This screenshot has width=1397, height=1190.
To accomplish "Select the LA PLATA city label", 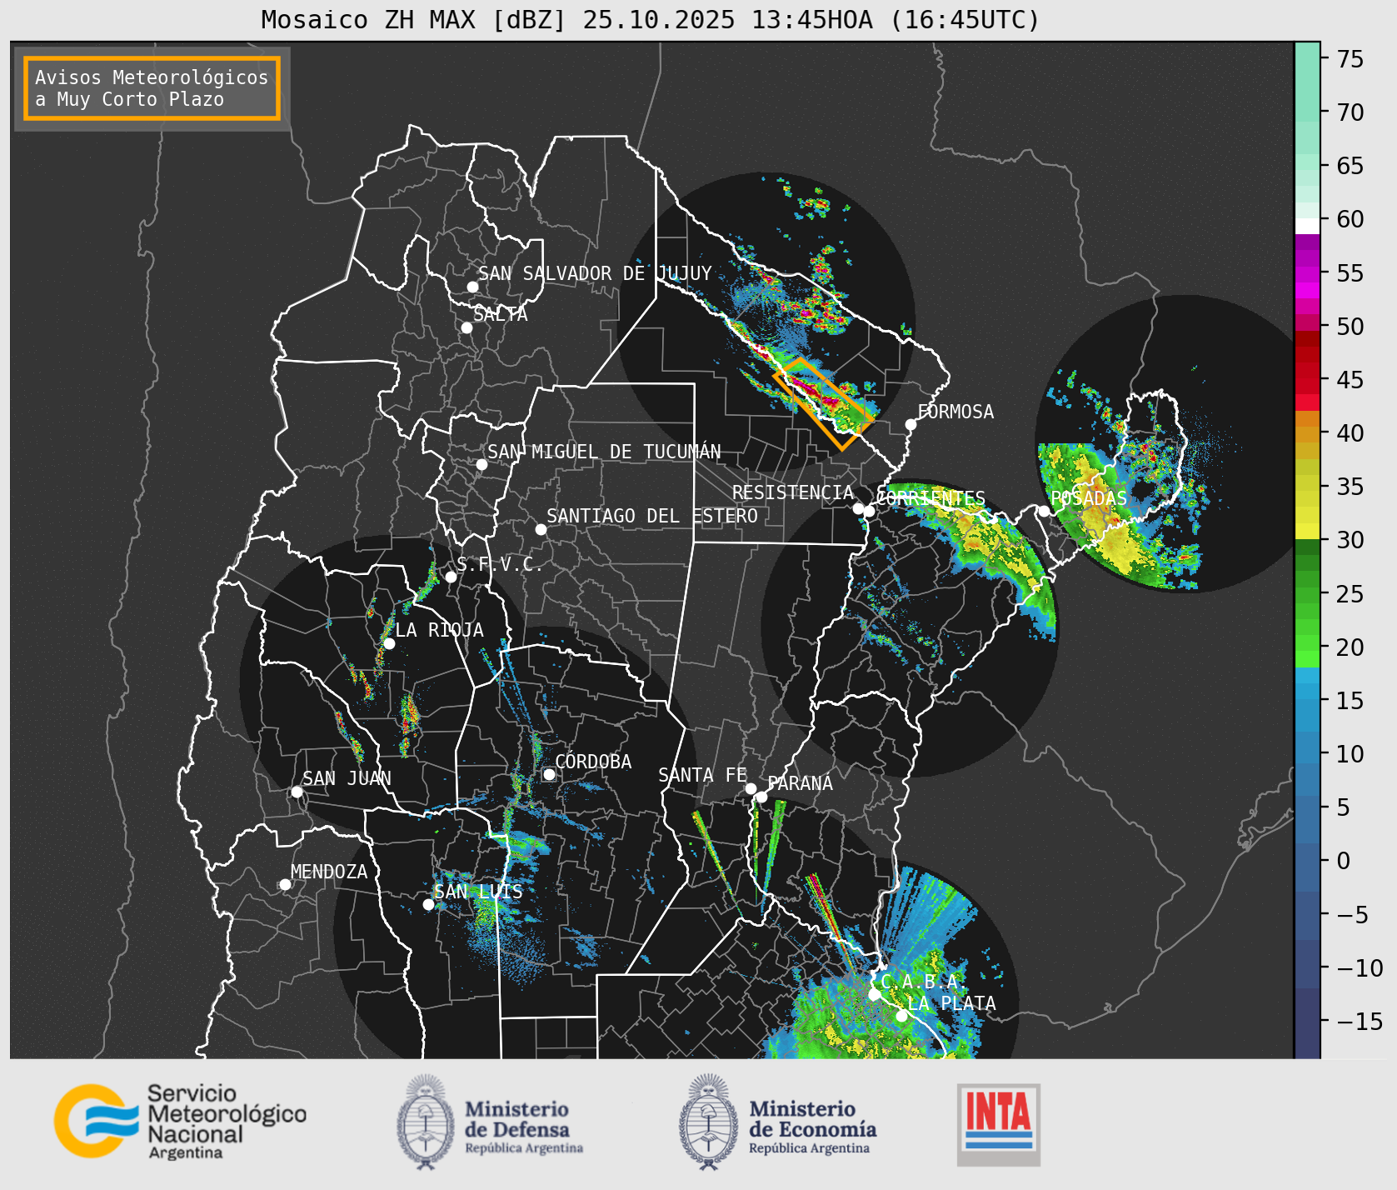I will [951, 1002].
